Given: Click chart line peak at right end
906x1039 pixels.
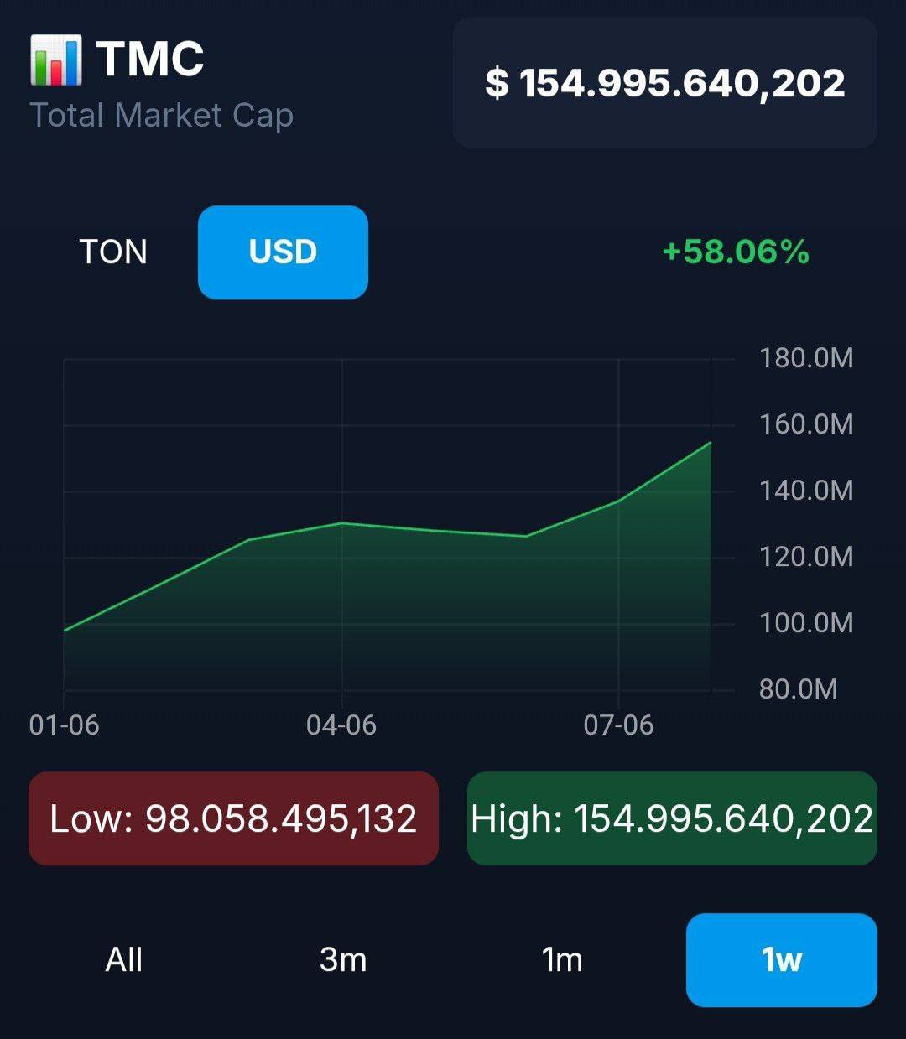Looking at the screenshot, I should tap(710, 443).
